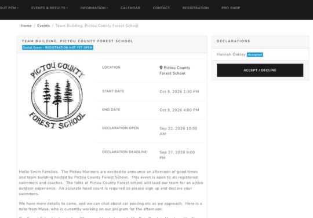Open the Pictou County Forest School location link
Image resolution: width=313 pixels, height=218 pixels.
pos(175,71)
